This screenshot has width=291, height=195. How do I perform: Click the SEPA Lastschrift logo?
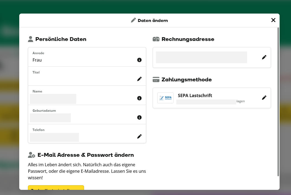(x=165, y=98)
